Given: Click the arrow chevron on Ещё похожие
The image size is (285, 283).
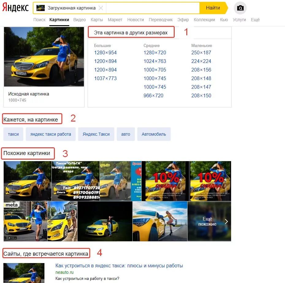Looking at the screenshot, I should (226, 221).
